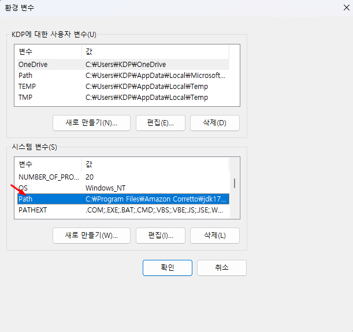Click 새로 만들기(W)... for system variables
353x332 pixels.
click(x=91, y=236)
